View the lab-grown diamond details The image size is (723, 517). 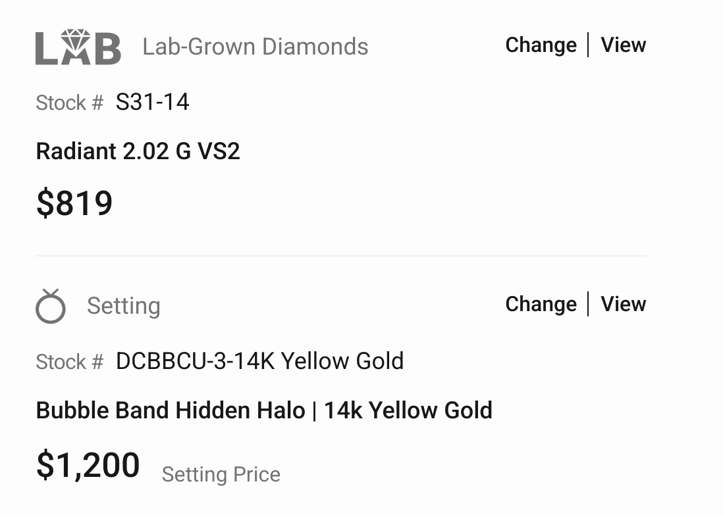pyautogui.click(x=623, y=45)
